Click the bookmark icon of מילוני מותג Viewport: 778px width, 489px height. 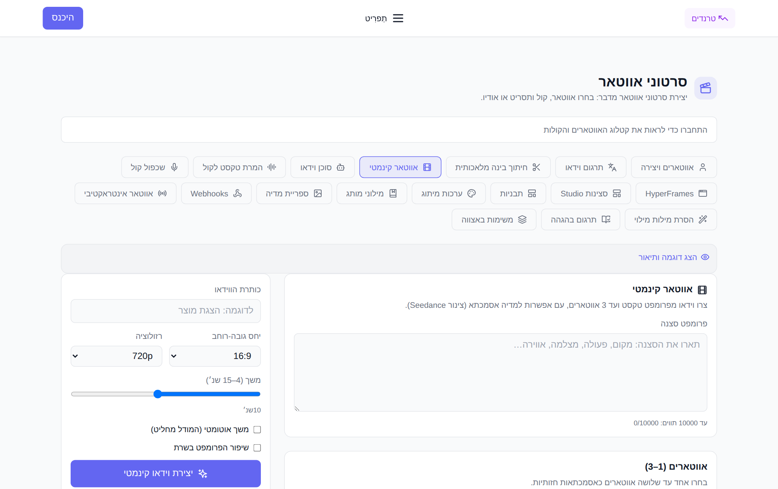coord(393,193)
